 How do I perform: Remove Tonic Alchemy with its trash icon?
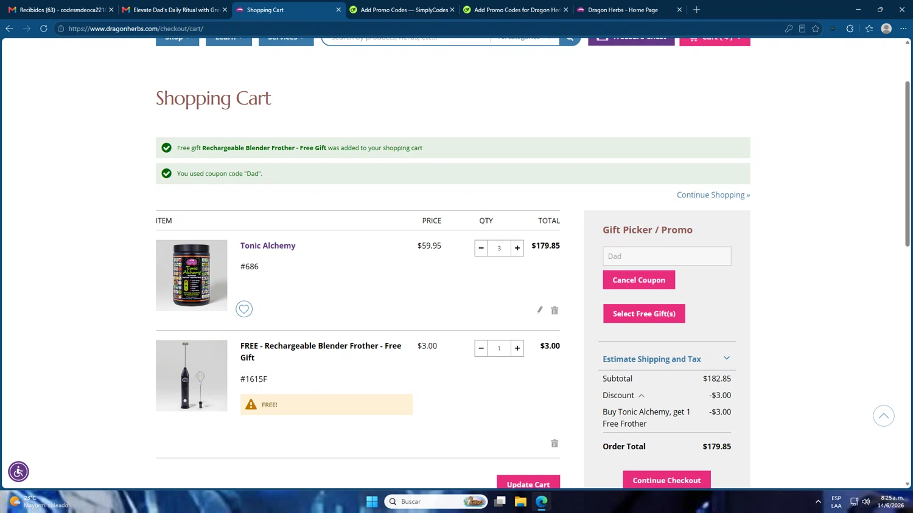click(554, 310)
